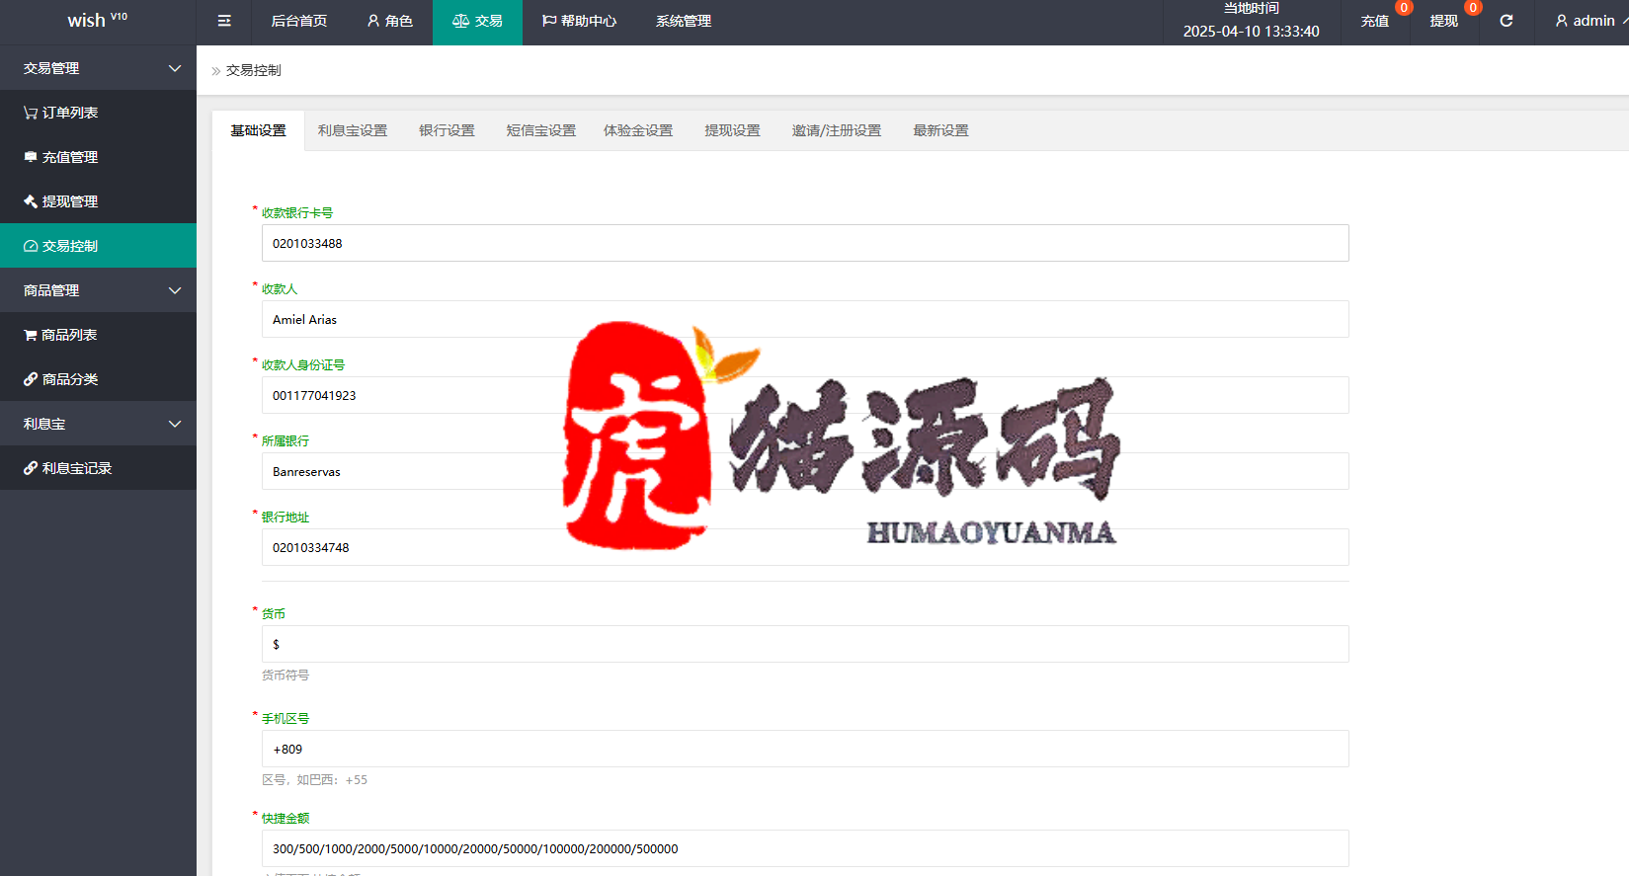1629x876 pixels.
Task: Open 提现管理 in the sidebar
Action: tap(98, 201)
